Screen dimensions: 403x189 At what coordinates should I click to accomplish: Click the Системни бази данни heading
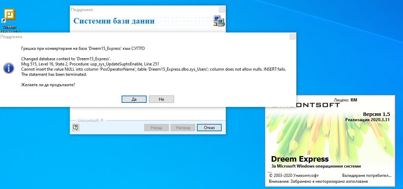[114, 21]
